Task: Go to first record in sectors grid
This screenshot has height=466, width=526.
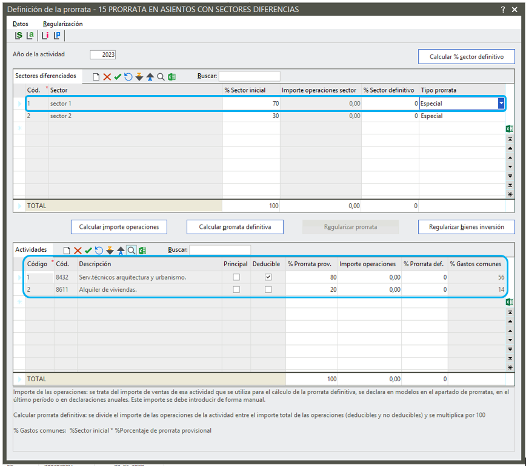Action: (510, 139)
